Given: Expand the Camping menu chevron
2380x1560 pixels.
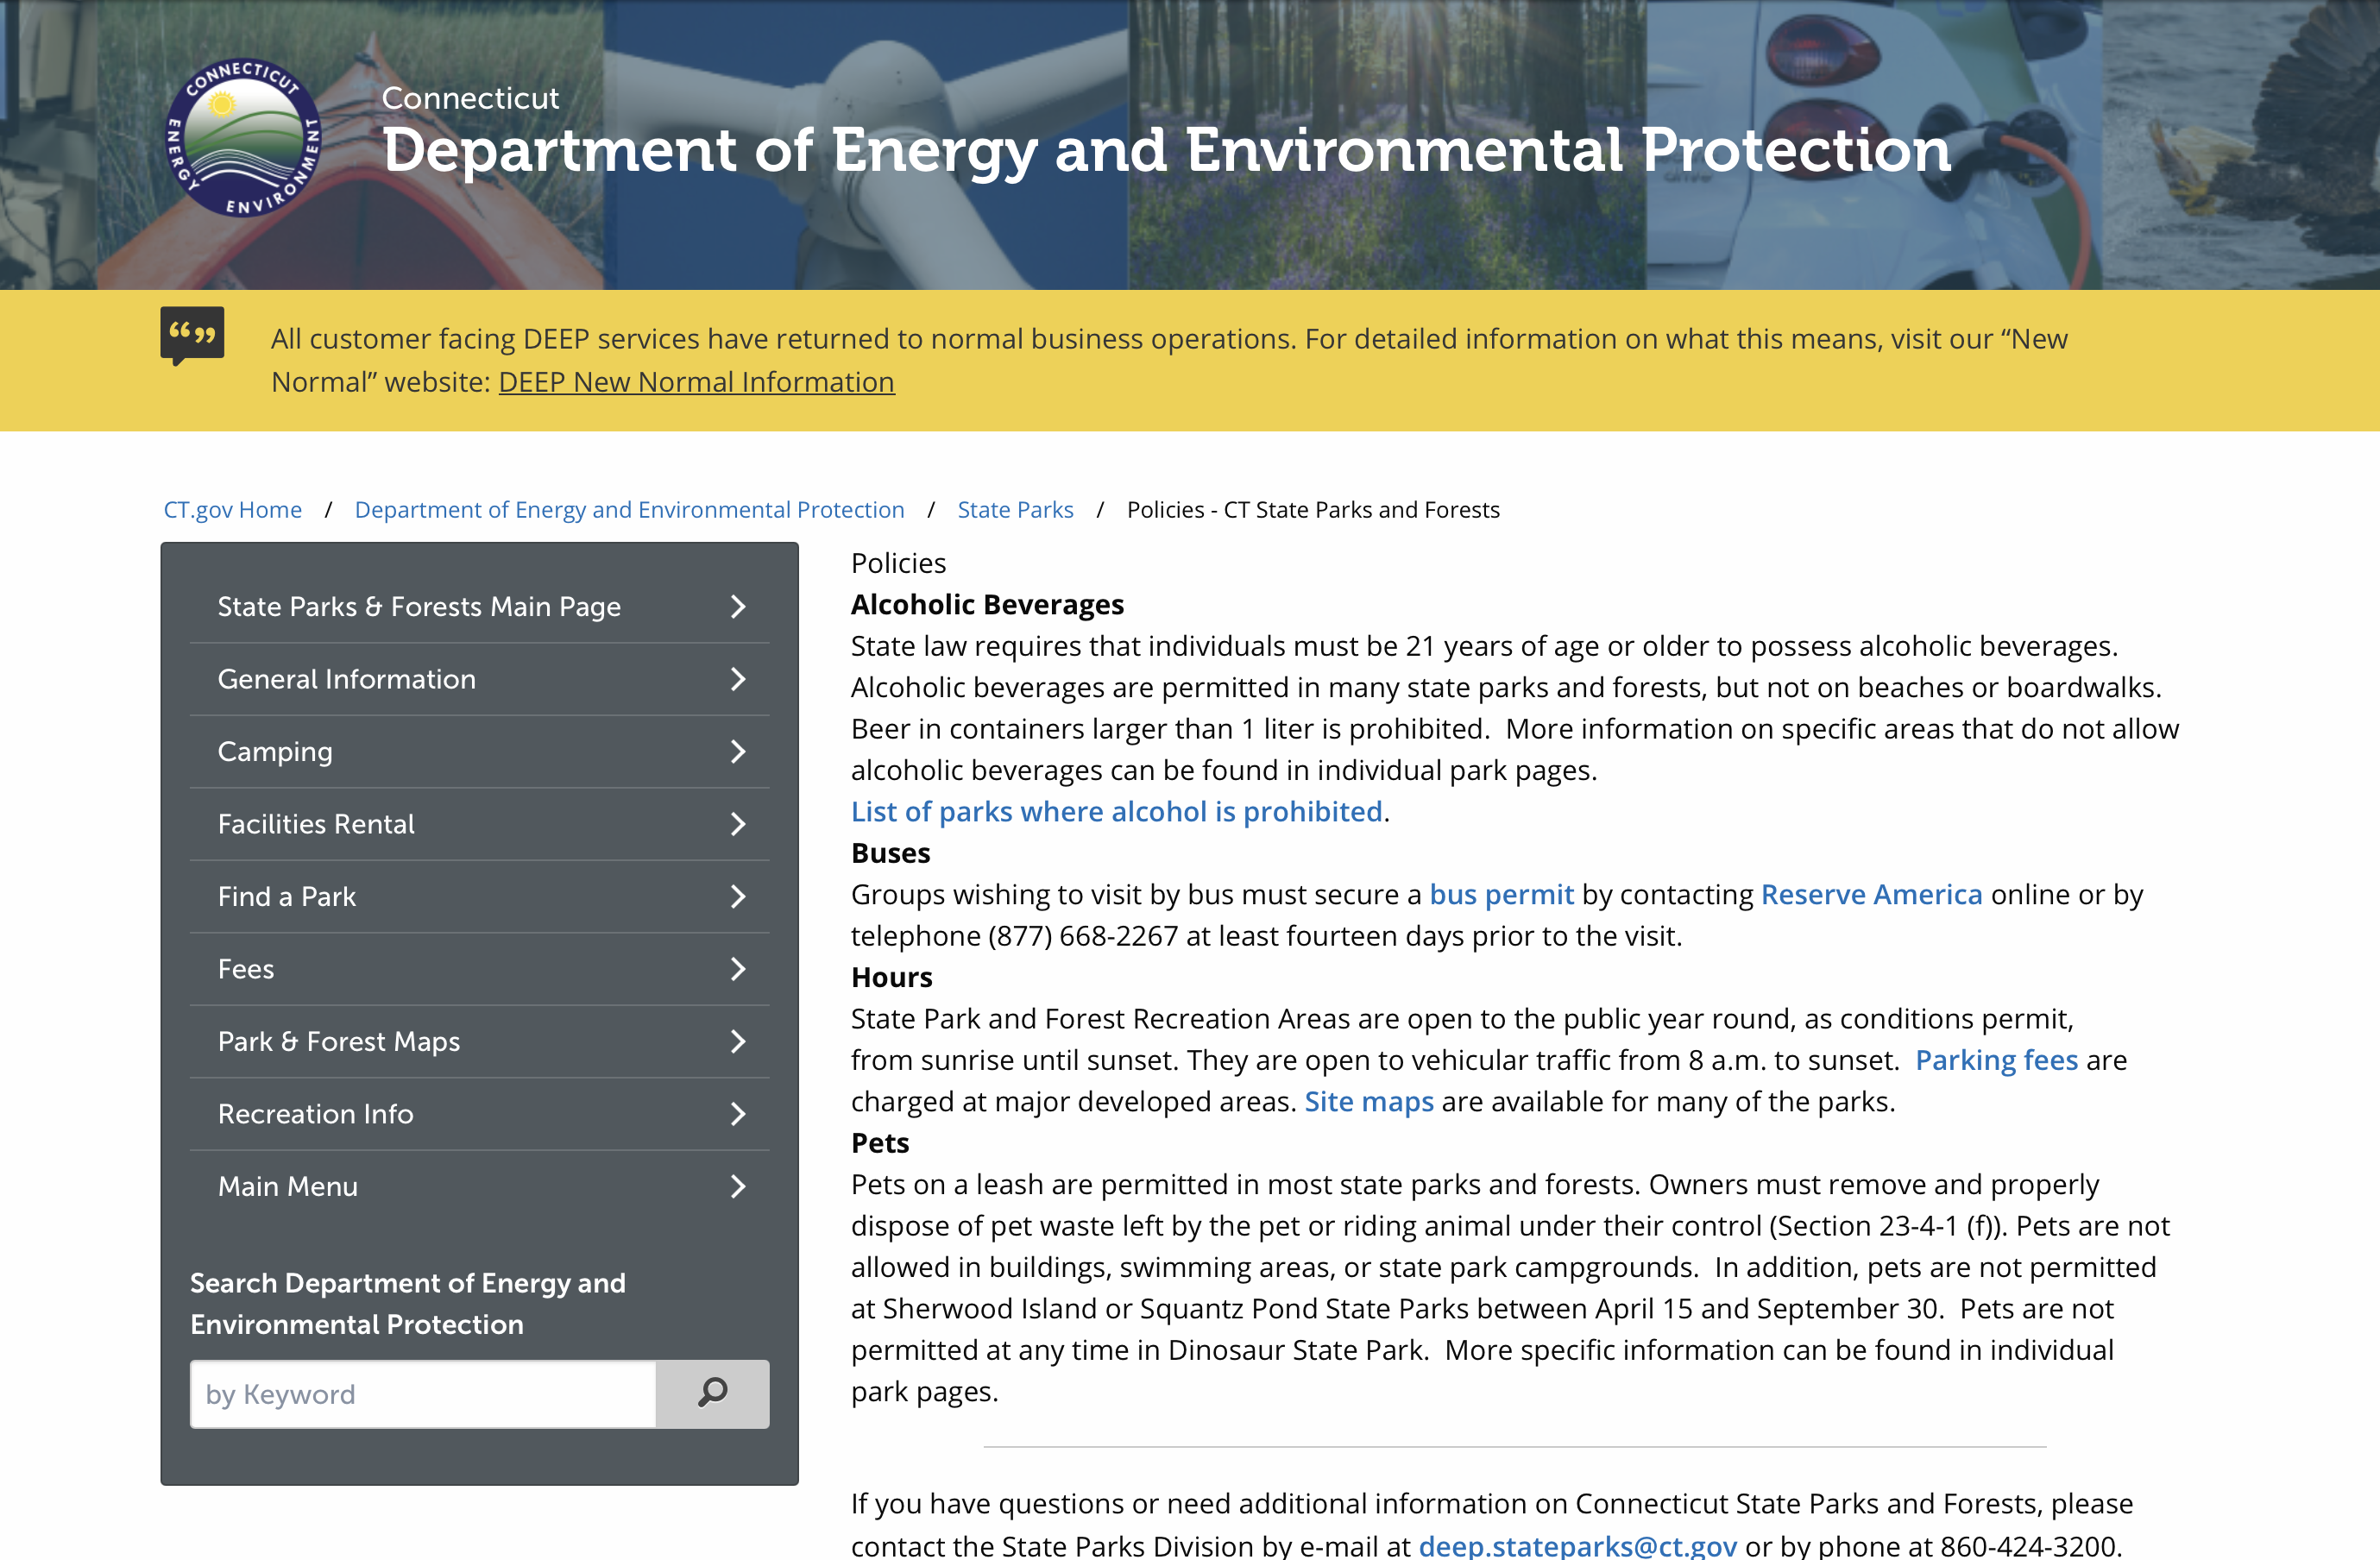Looking at the screenshot, I should [x=738, y=752].
